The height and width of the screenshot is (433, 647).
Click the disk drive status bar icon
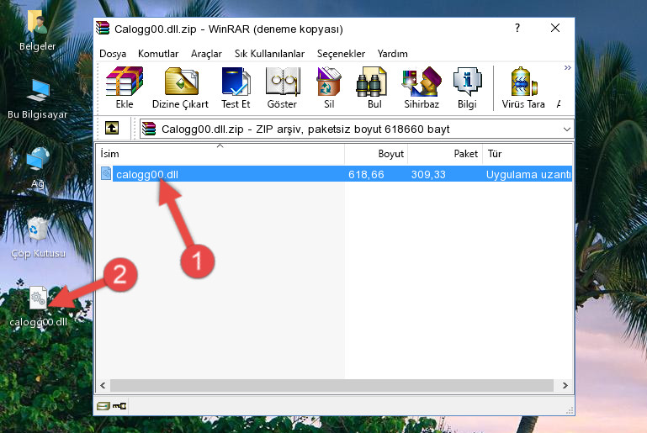[x=103, y=406]
